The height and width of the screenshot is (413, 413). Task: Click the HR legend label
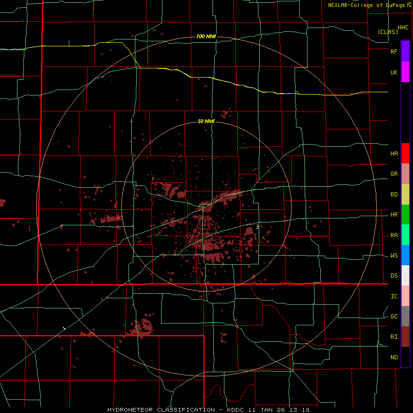[x=394, y=215]
